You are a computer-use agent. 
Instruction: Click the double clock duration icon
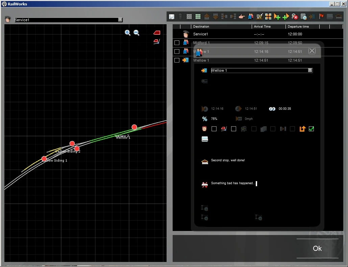coord(272,109)
